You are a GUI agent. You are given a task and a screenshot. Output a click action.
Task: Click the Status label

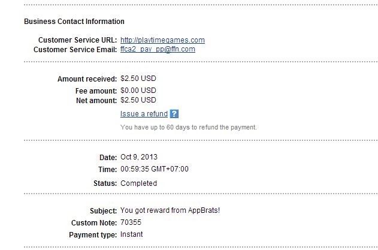(x=105, y=183)
